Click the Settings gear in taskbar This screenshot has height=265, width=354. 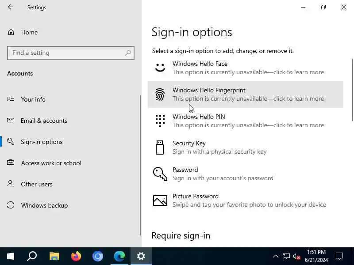click(141, 256)
